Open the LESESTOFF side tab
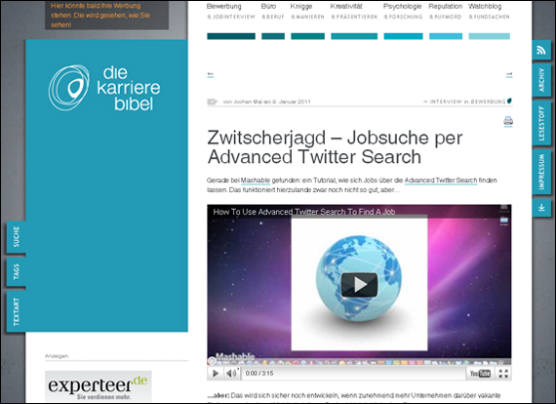 541,123
